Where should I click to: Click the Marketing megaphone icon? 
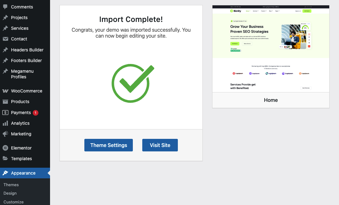5,134
